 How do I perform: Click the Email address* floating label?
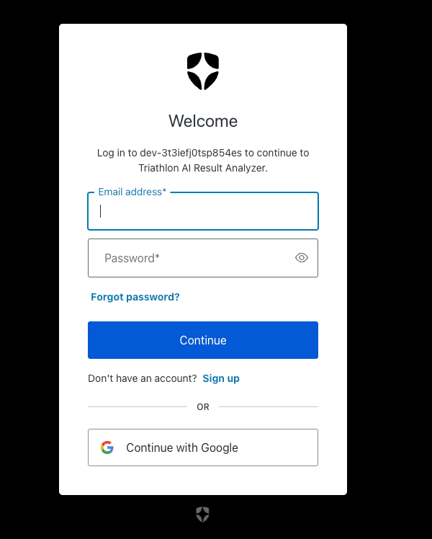click(x=132, y=192)
